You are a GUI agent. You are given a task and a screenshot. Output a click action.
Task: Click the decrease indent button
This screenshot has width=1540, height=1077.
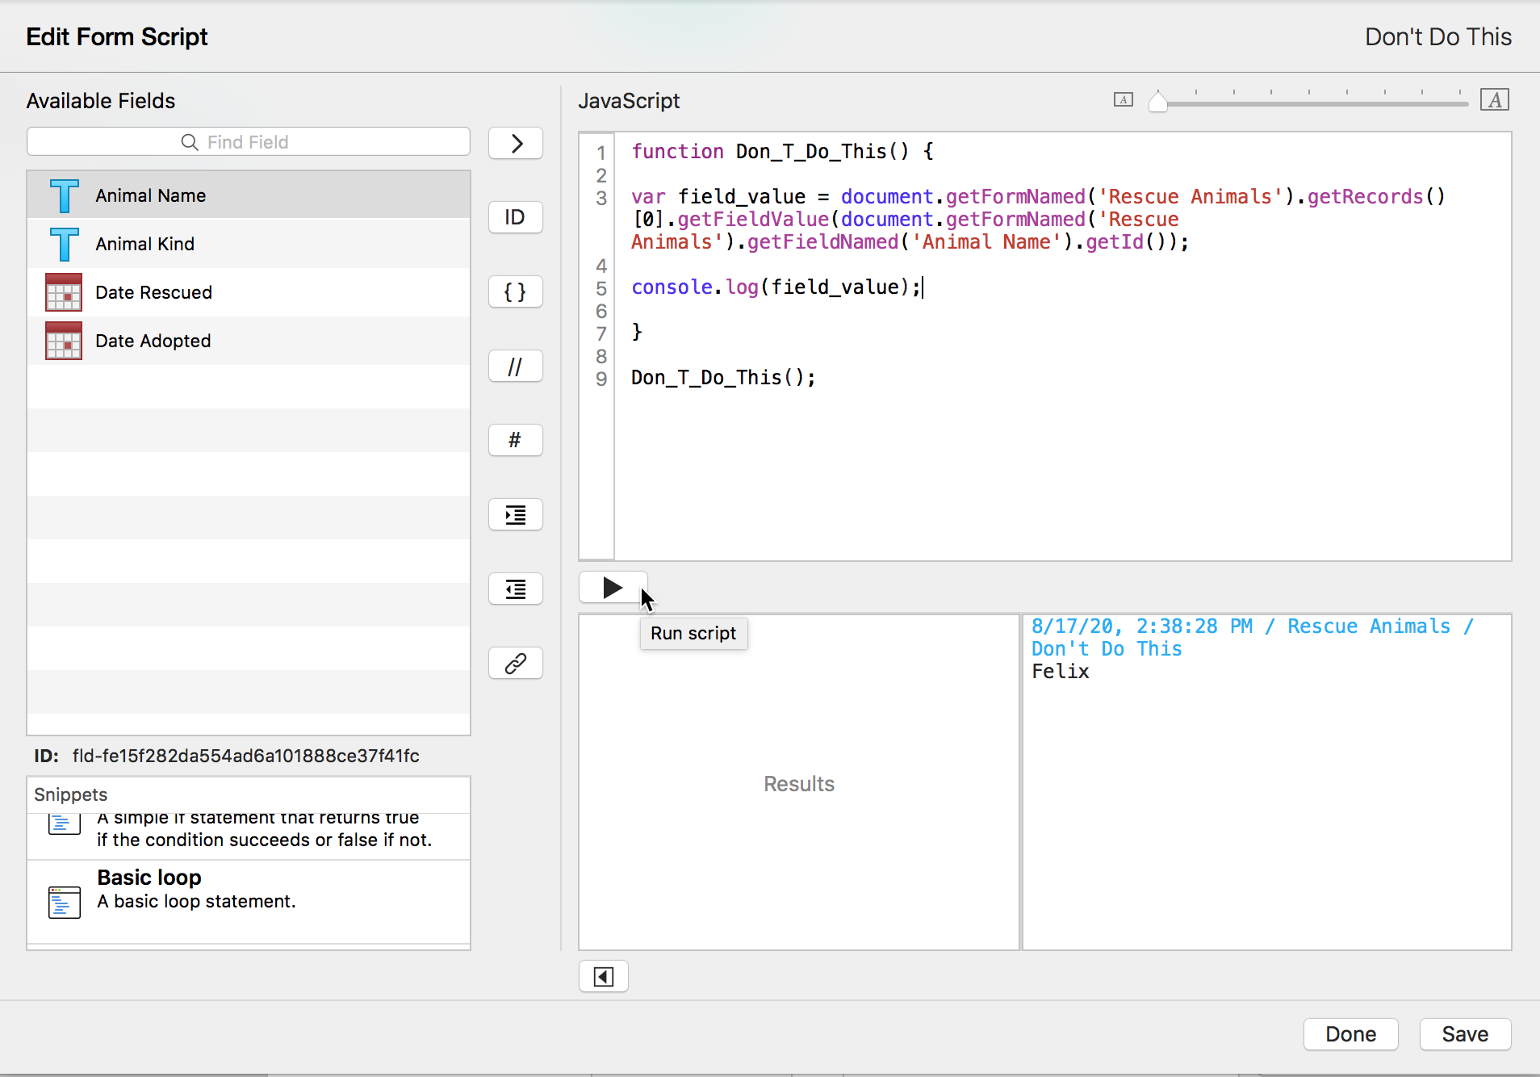[516, 589]
